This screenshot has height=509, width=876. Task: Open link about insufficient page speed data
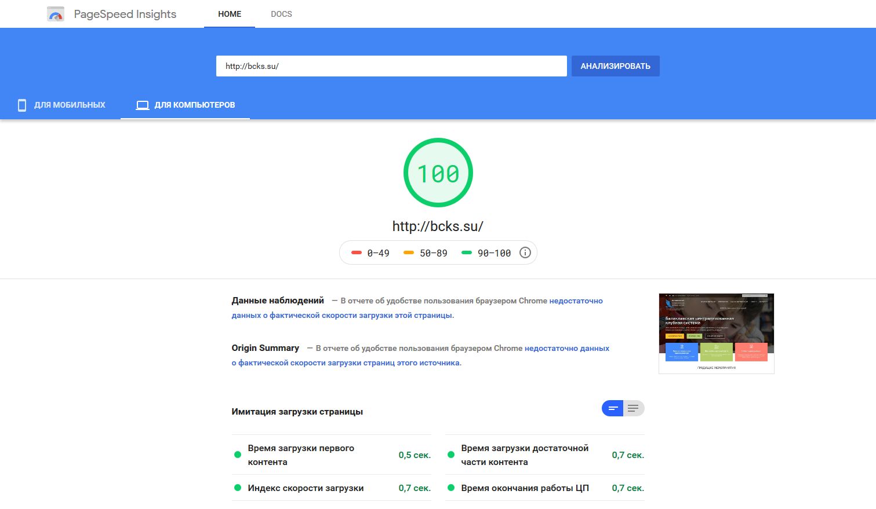pyautogui.click(x=417, y=308)
